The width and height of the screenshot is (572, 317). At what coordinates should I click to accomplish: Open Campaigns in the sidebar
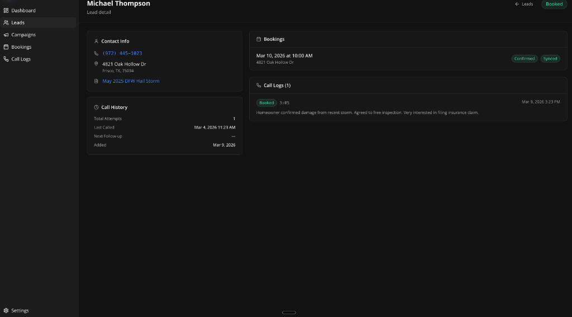[38, 35]
